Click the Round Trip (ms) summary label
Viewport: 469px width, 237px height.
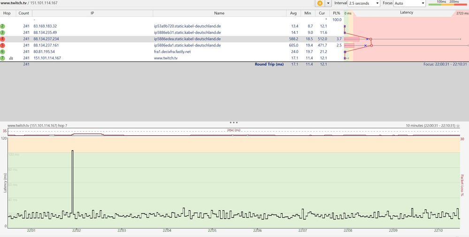(269, 64)
